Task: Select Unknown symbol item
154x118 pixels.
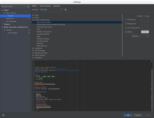Action: tap(43, 39)
